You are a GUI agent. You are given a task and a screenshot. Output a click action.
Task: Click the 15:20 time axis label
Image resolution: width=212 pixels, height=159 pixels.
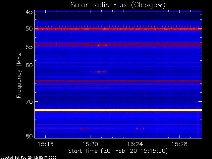[x=90, y=144]
